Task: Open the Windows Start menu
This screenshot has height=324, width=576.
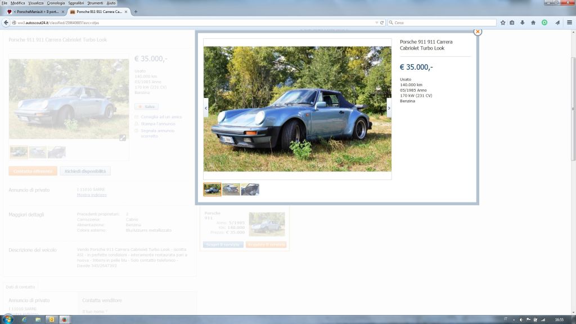Action: (7, 319)
